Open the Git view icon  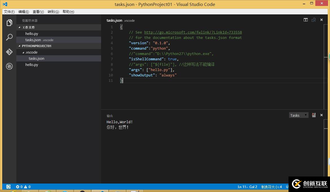(9, 52)
